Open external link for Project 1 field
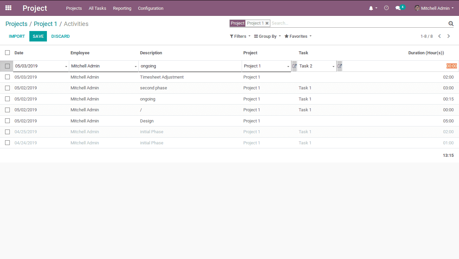This screenshot has width=459, height=259. [294, 66]
